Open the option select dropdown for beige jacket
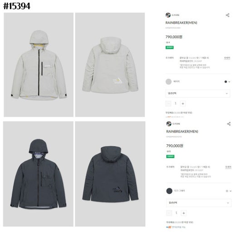236x239 pixels. (x=198, y=93)
